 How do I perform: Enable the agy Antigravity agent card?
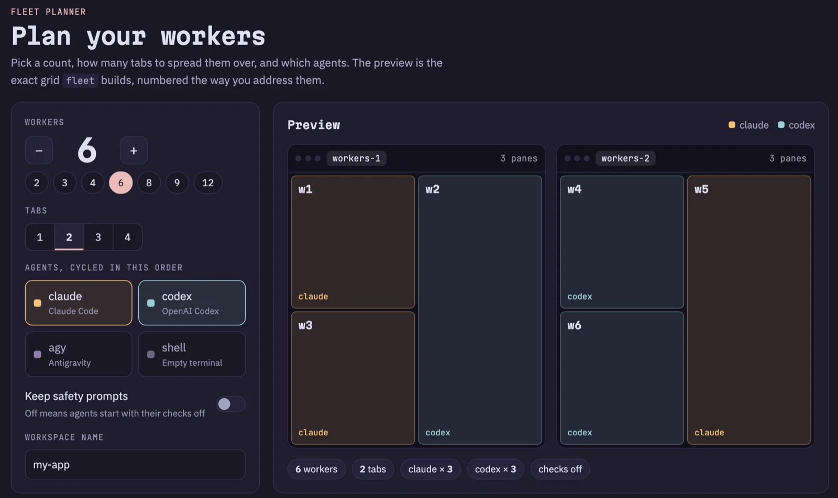[x=79, y=354]
